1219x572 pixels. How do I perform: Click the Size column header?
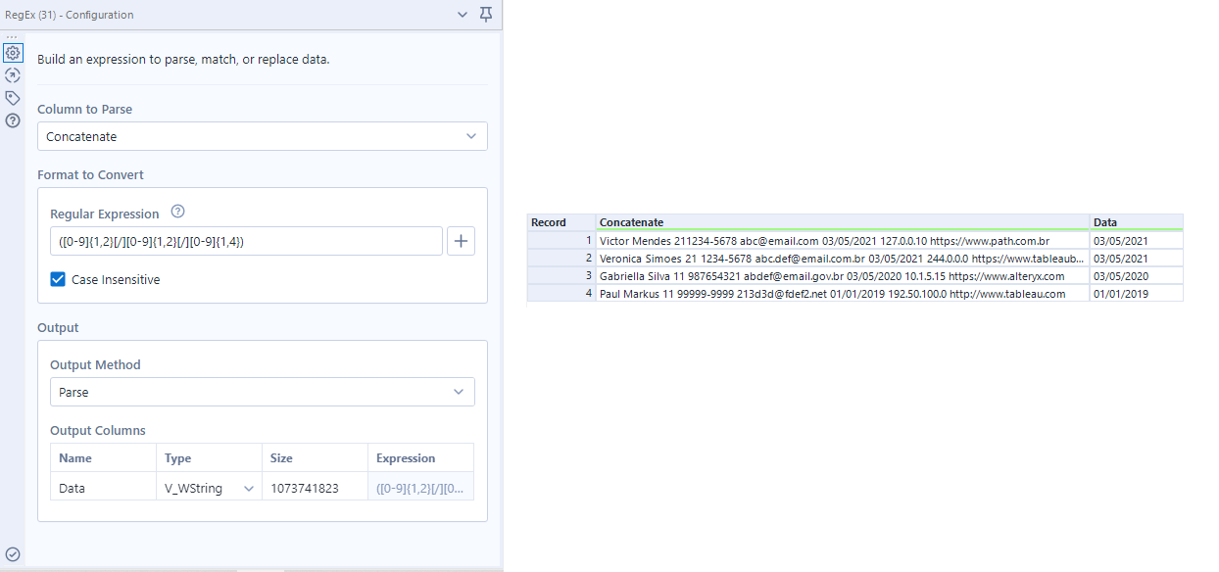coord(315,457)
